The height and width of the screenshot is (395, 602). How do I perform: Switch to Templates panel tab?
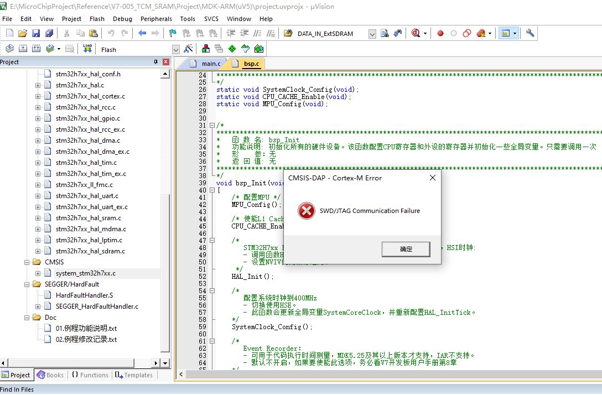tap(133, 375)
